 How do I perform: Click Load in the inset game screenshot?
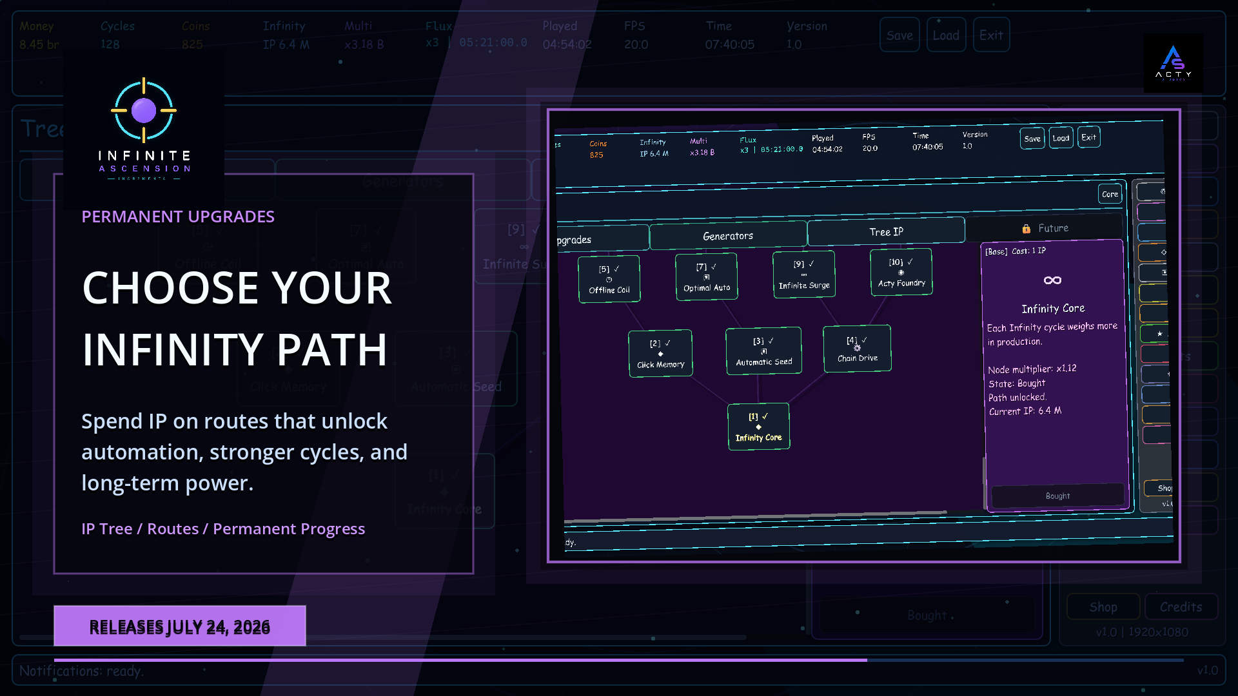(x=1061, y=138)
